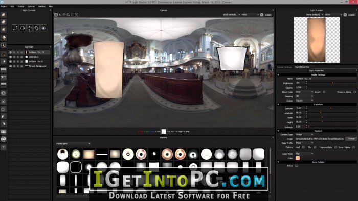This screenshot has width=358, height=201.
Task: Click the square shape icon in left toolbar
Action: click(4, 109)
